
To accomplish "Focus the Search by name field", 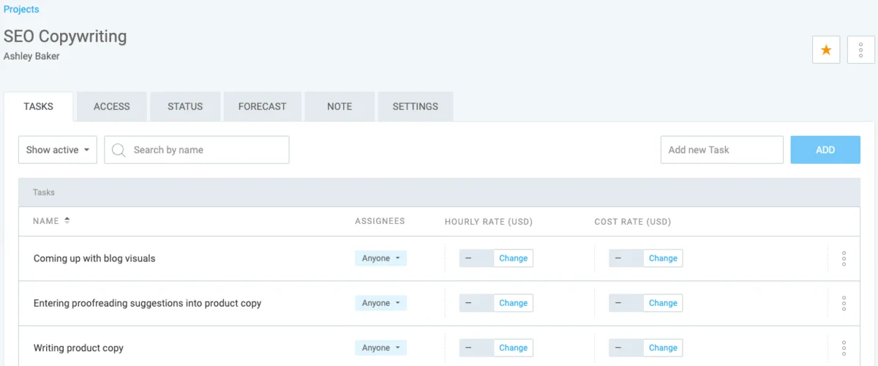I will pyautogui.click(x=197, y=149).
